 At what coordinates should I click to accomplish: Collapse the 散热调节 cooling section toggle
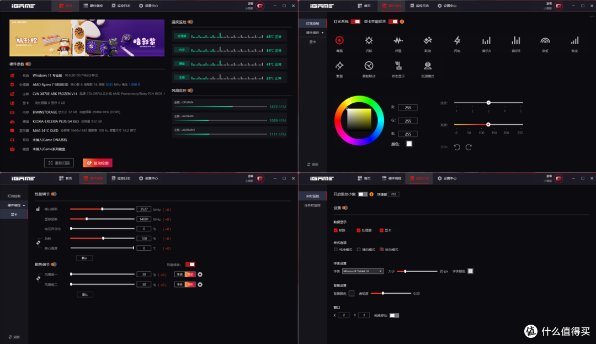(x=54, y=264)
